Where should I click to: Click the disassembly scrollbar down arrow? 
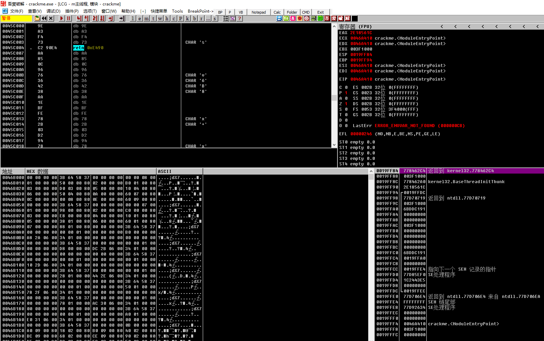point(334,145)
